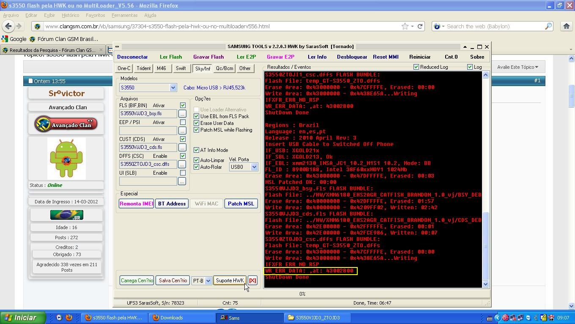Open Vel. Porta USB0 dropdown
This screenshot has width=575, height=324.
pos(254,167)
